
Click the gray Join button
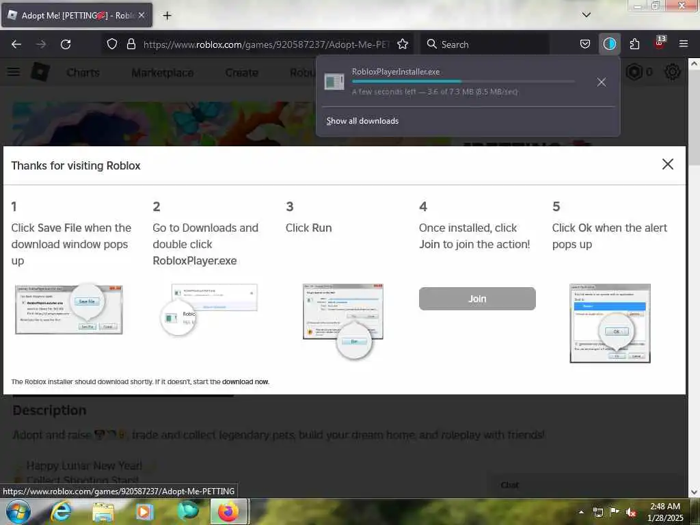tap(477, 299)
